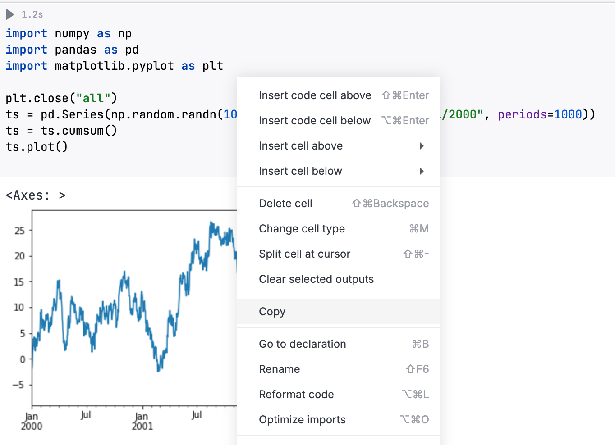Choose "Optimize imports"
Image resolution: width=615 pixels, height=445 pixels.
302,419
